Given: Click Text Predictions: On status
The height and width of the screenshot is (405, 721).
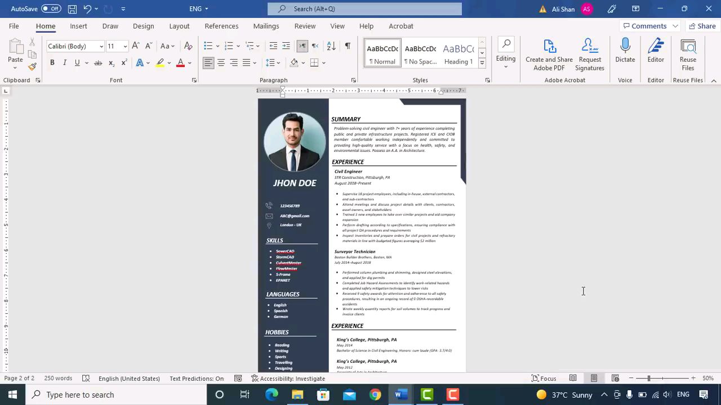Looking at the screenshot, I should pos(197,379).
